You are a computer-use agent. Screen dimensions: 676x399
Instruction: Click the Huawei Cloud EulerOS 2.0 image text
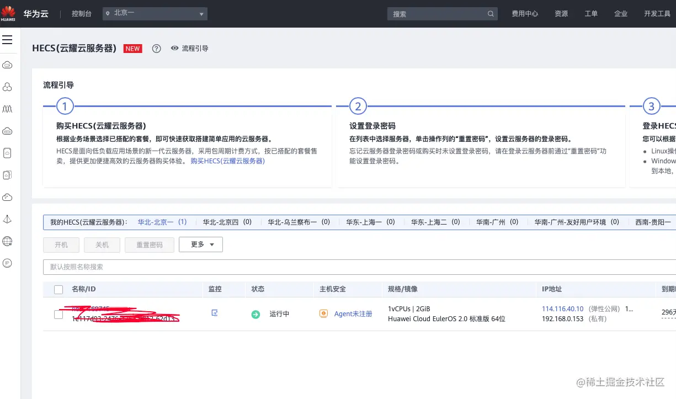[x=446, y=319]
